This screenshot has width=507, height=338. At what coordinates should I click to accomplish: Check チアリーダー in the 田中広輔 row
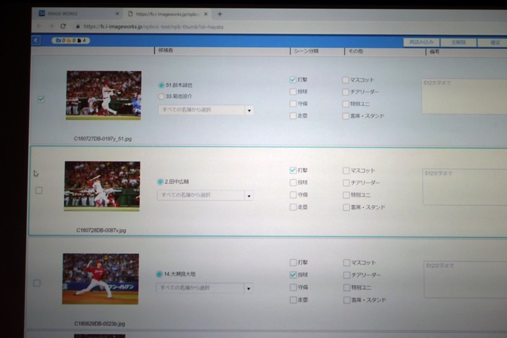pyautogui.click(x=346, y=183)
